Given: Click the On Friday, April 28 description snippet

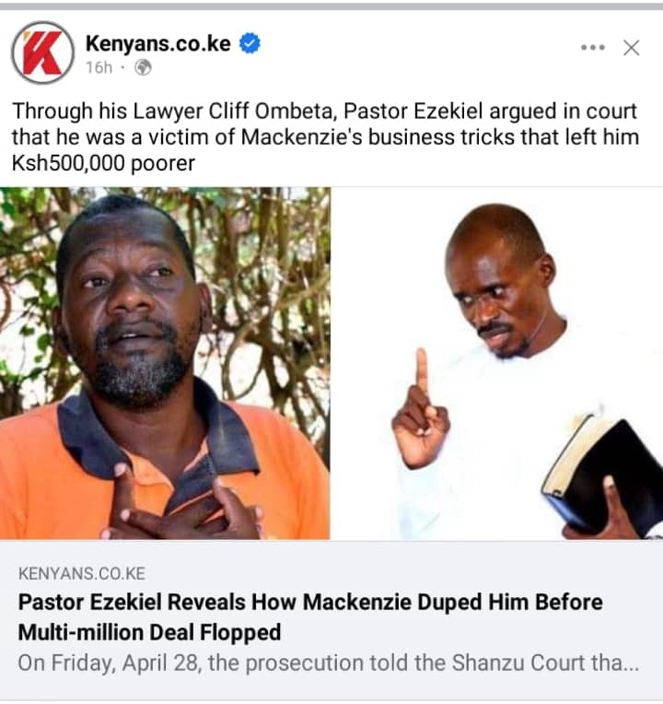Looking at the screenshot, I should [329, 663].
